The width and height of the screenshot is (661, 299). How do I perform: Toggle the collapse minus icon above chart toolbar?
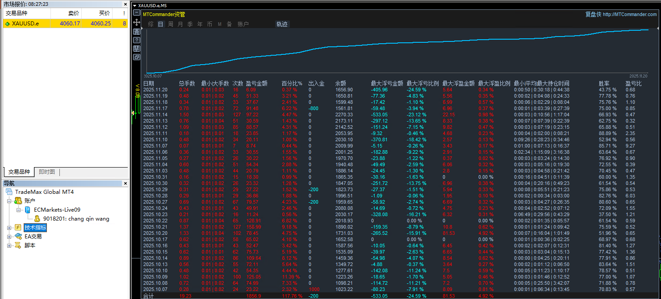(137, 12)
